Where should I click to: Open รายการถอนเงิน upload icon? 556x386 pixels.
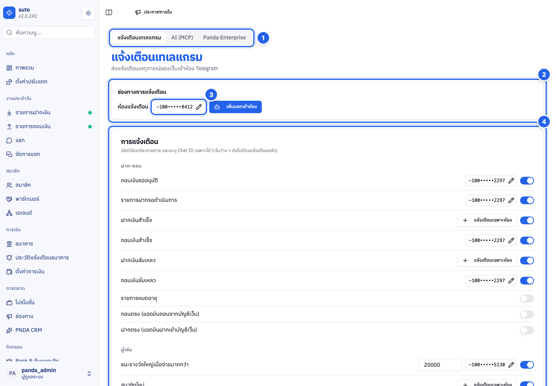coord(9,127)
